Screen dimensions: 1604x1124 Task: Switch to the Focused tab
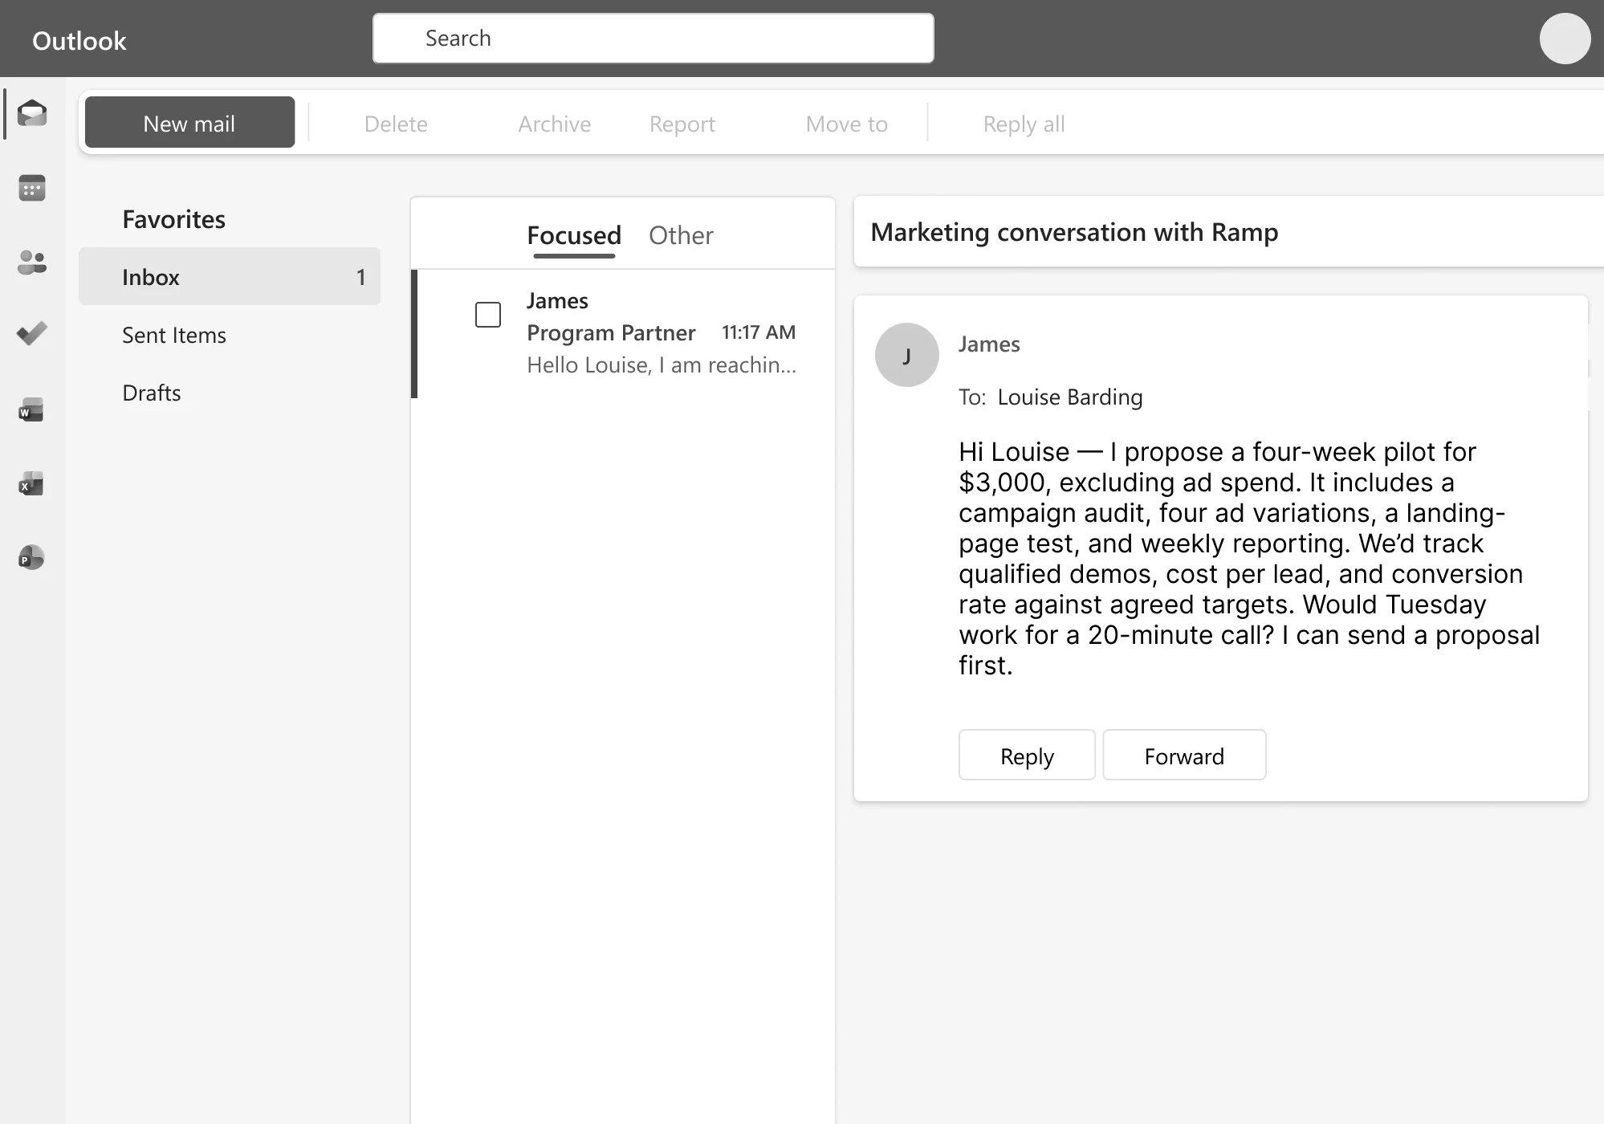click(574, 235)
